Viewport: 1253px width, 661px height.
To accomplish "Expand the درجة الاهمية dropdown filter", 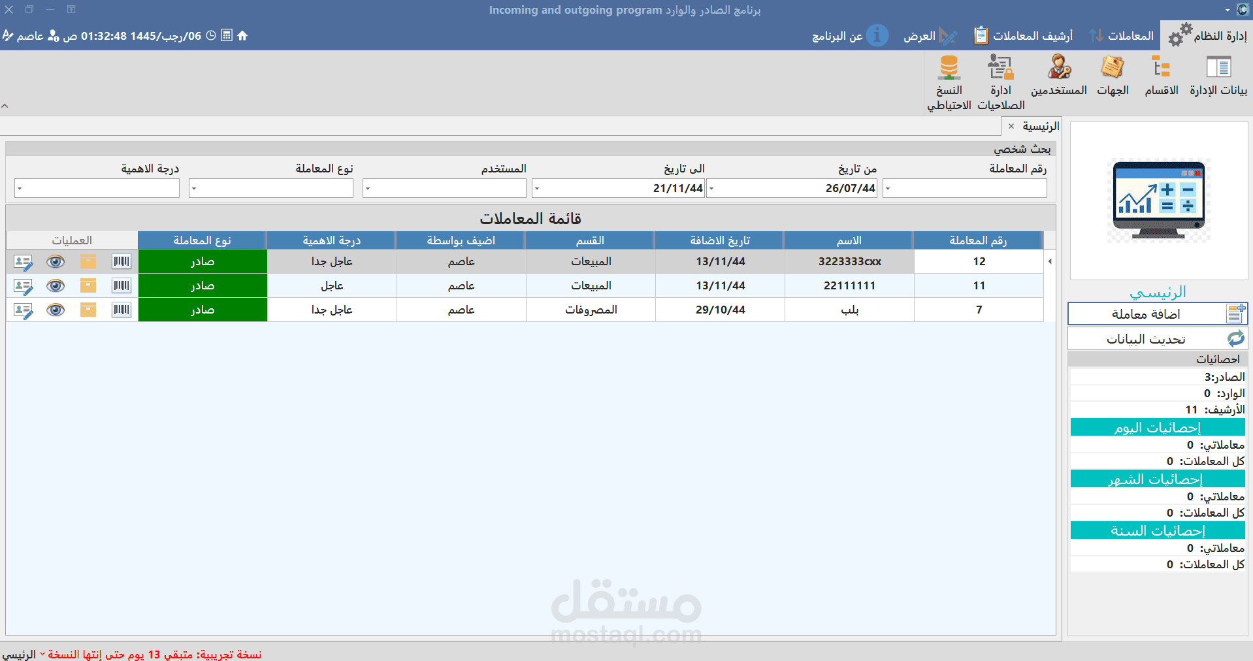I will [x=97, y=188].
